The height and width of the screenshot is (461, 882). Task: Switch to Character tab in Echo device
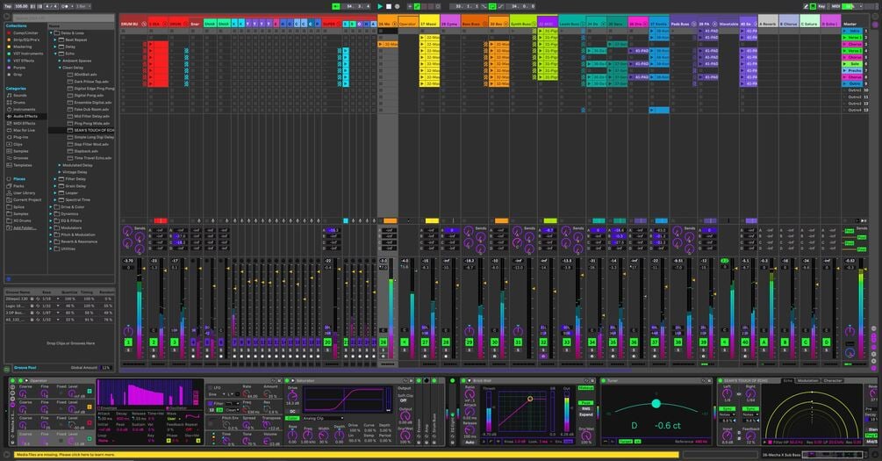tap(833, 381)
